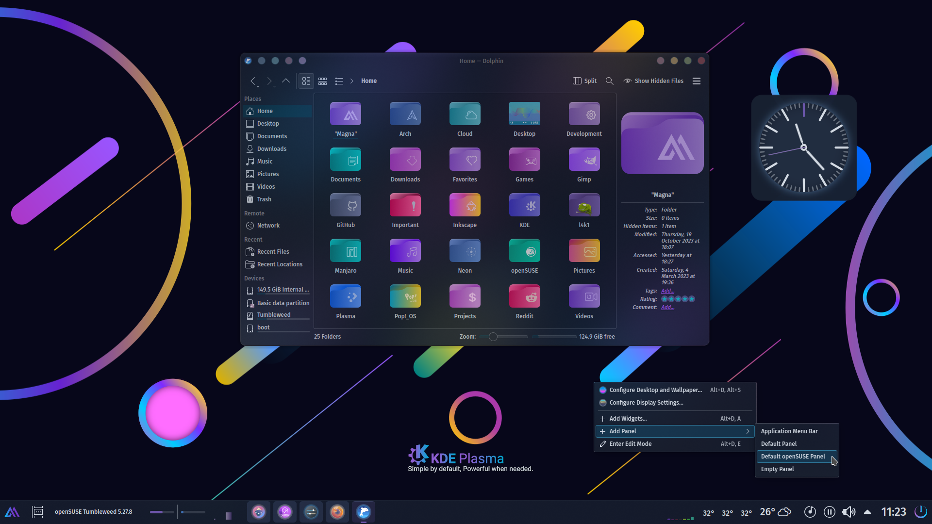Open the volume speaker tray icon
This screenshot has width=932, height=524.
[849, 512]
